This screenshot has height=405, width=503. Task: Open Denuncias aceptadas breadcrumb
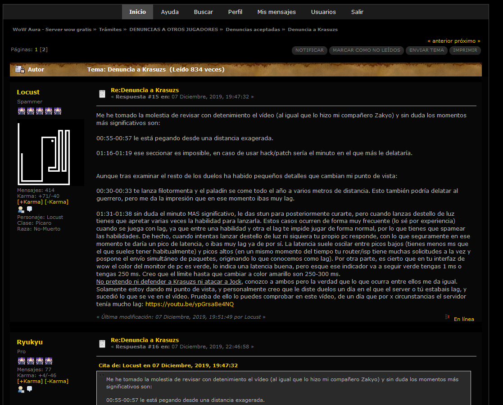253,30
